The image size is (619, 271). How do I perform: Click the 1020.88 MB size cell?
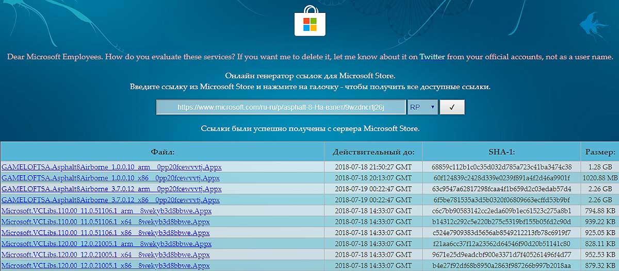(x=600, y=178)
